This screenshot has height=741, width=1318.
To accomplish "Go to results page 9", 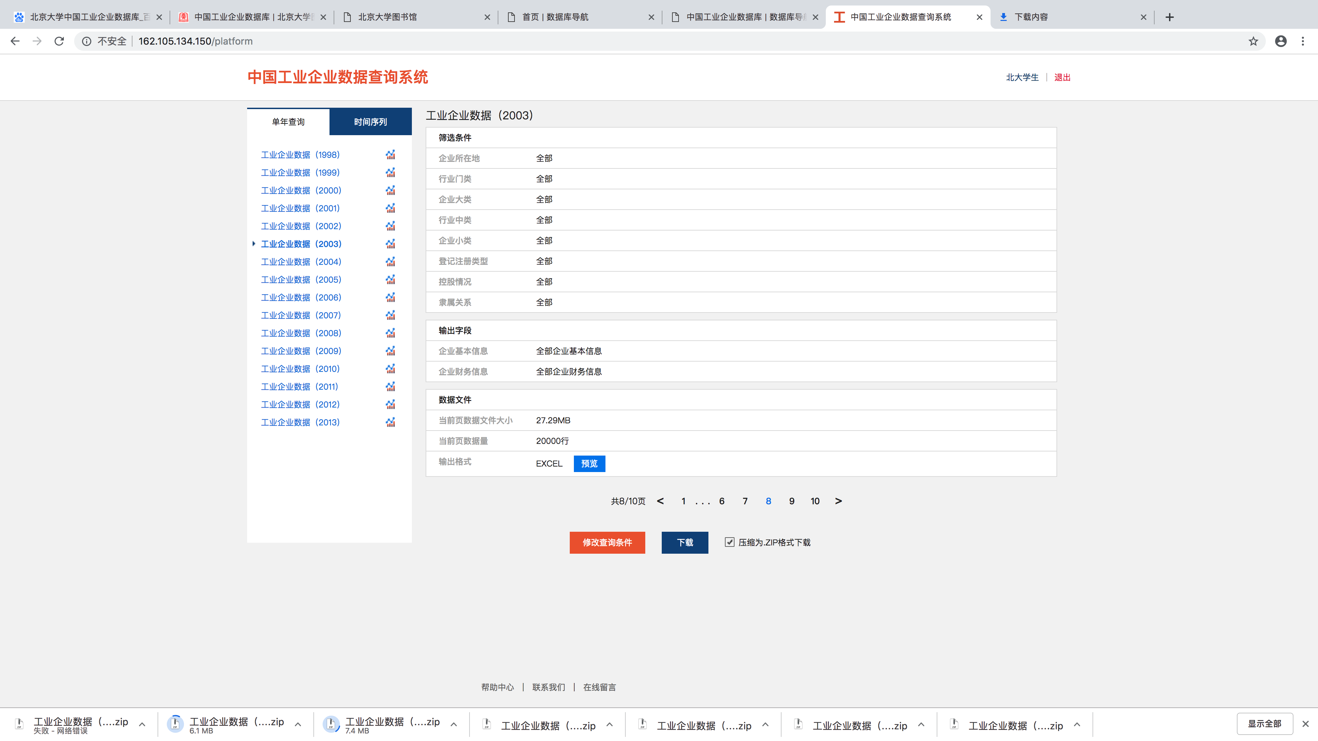I will coord(791,501).
